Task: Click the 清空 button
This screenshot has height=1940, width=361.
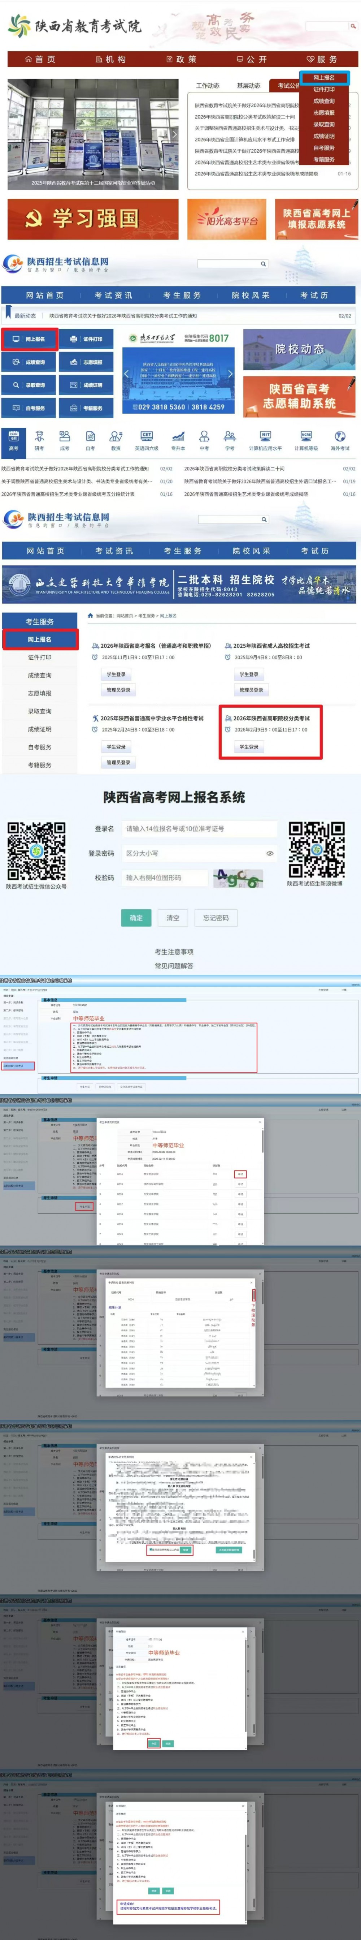Action: click(173, 917)
